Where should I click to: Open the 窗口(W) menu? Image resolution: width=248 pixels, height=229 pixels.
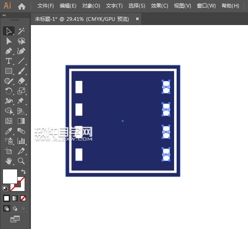click(x=206, y=6)
